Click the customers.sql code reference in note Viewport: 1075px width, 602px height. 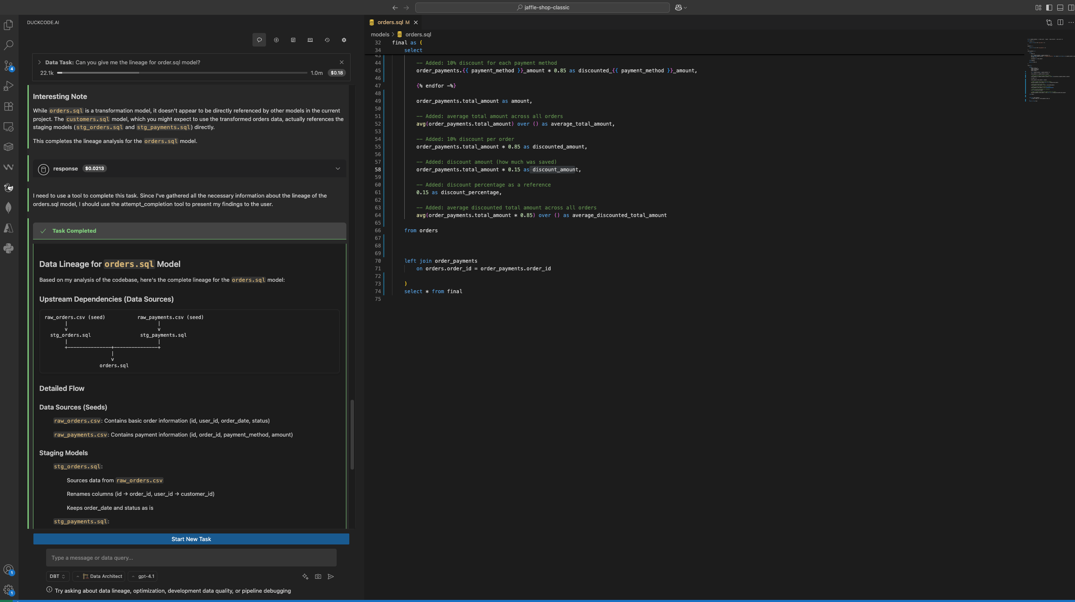click(x=88, y=119)
